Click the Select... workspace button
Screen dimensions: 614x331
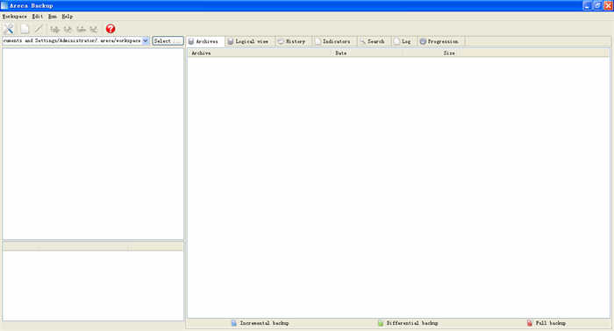(168, 40)
